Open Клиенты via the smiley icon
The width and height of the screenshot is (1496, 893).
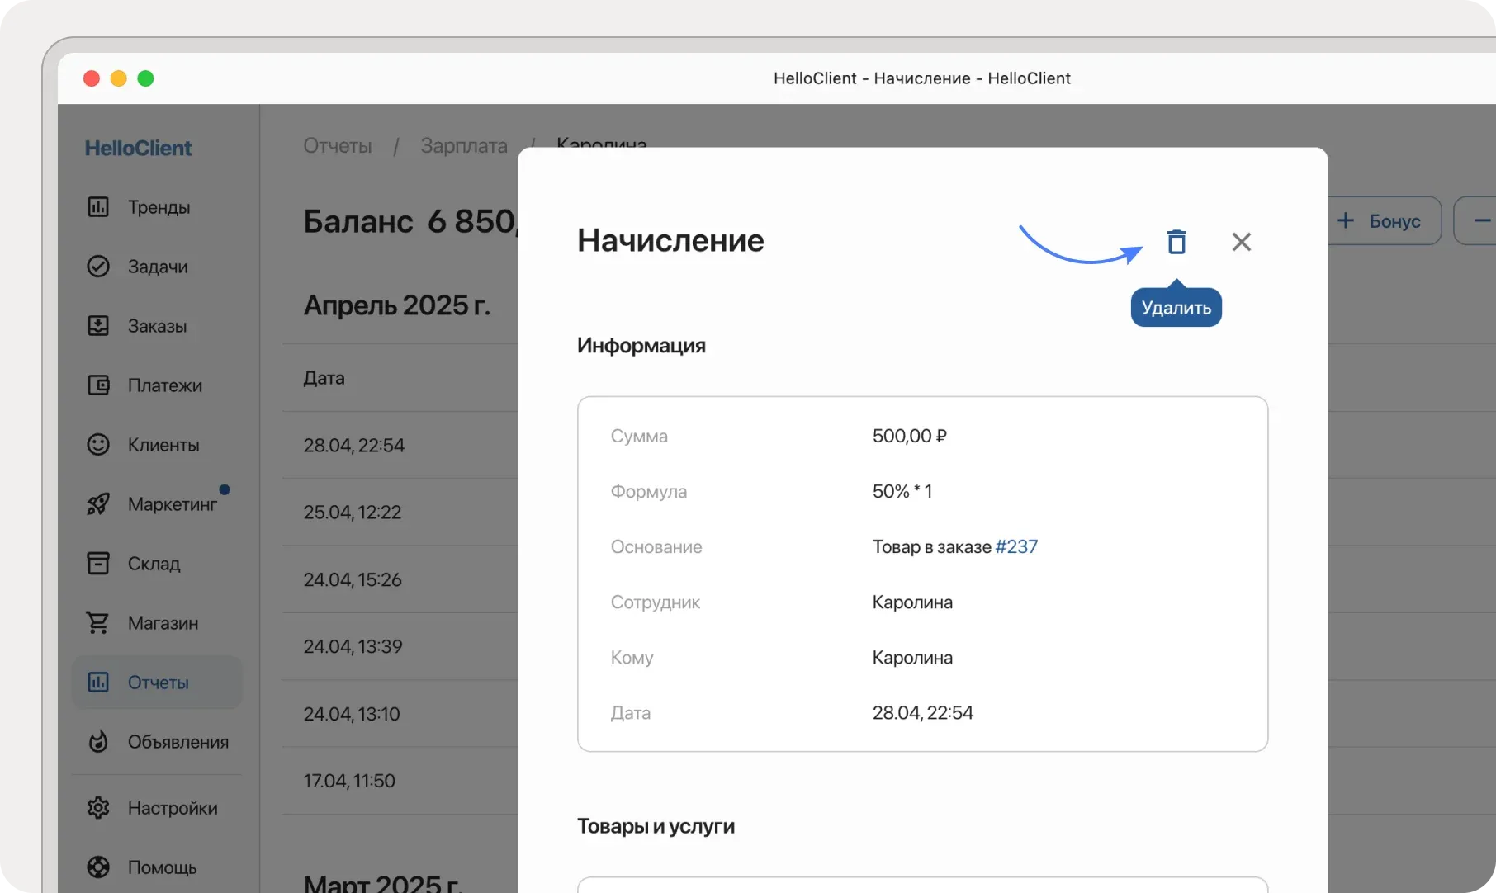pos(98,444)
